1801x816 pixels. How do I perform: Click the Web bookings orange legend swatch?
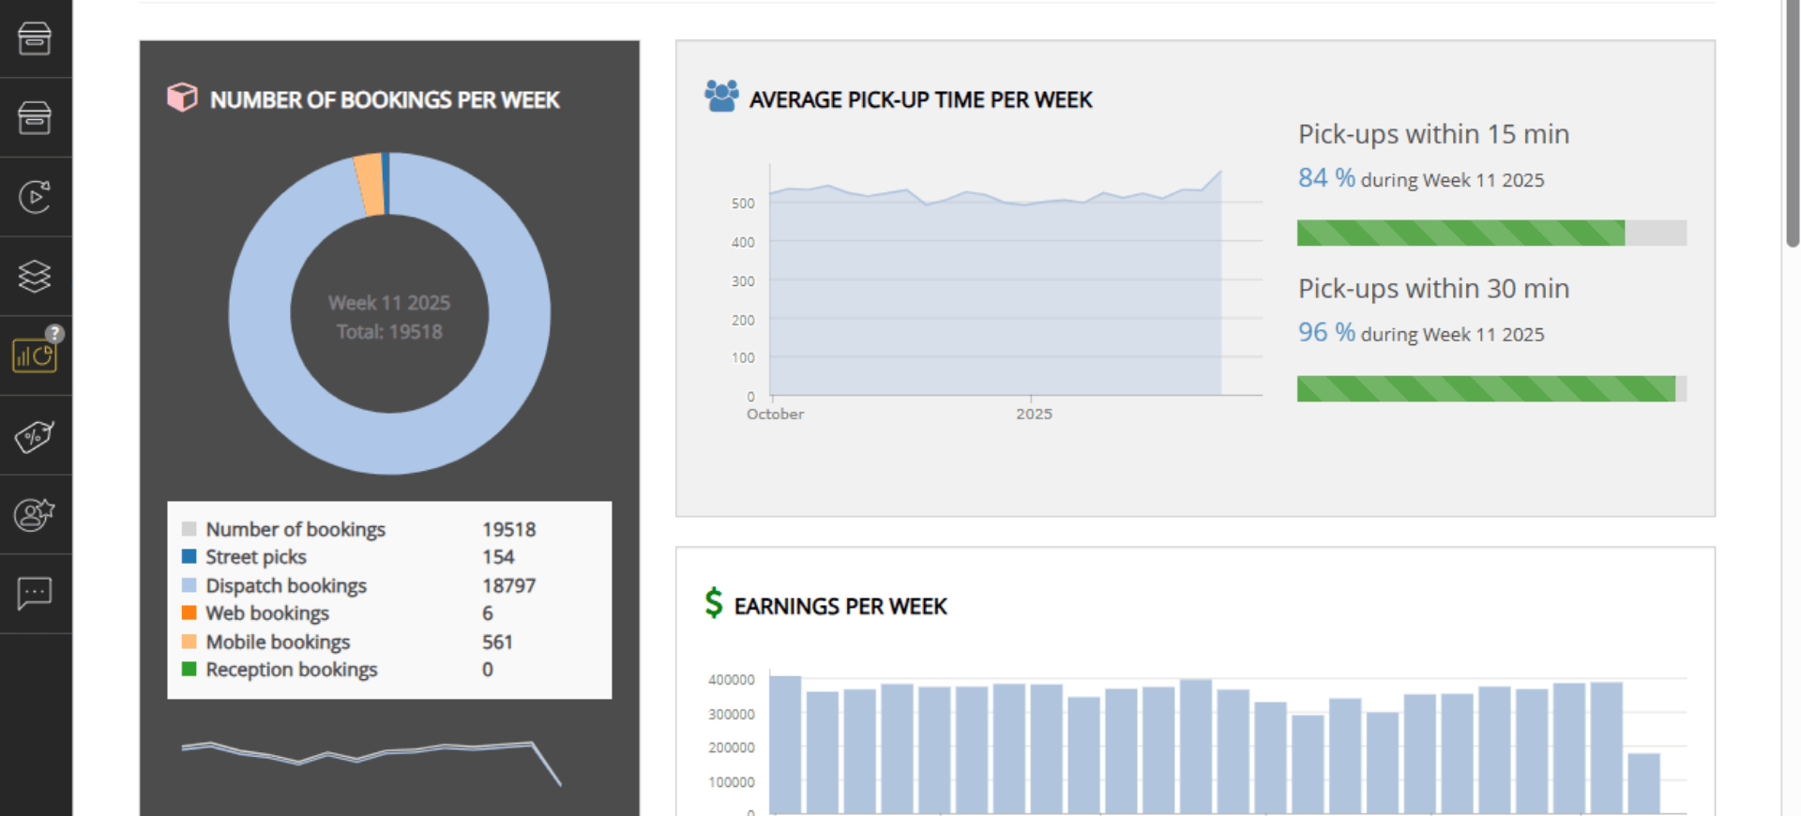189,612
